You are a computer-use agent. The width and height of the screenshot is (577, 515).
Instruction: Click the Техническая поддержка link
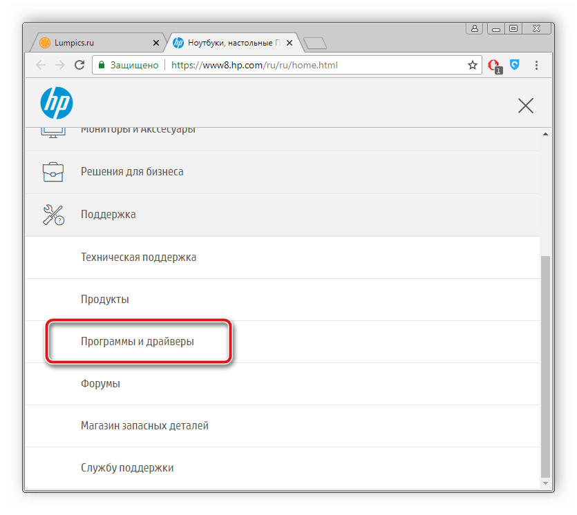138,256
